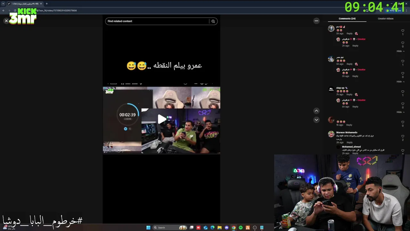Click the Find related content field
Viewport: 410px width, 231px height.
pos(157,21)
